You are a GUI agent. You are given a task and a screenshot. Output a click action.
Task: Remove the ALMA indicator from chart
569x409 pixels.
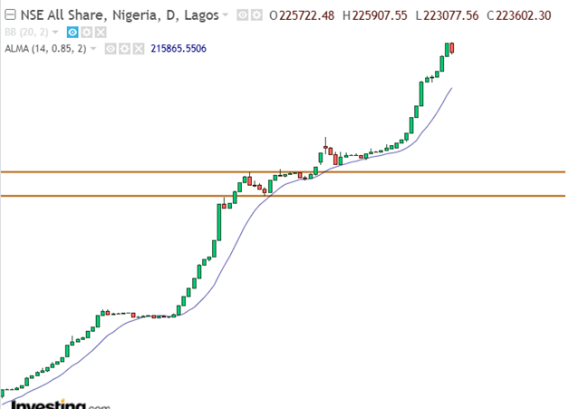pos(139,48)
